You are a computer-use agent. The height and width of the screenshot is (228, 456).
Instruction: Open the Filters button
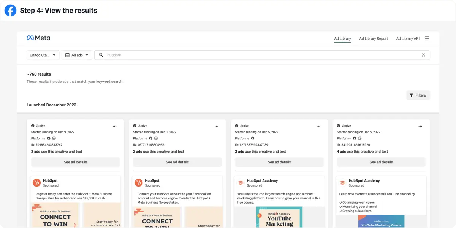click(418, 95)
